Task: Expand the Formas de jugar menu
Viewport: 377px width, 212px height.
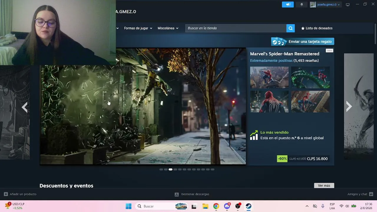Action: point(138,28)
